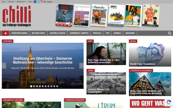Viewport: 173px width, 108px height.
Task: Click the Event category label
Action: coord(91,71)
